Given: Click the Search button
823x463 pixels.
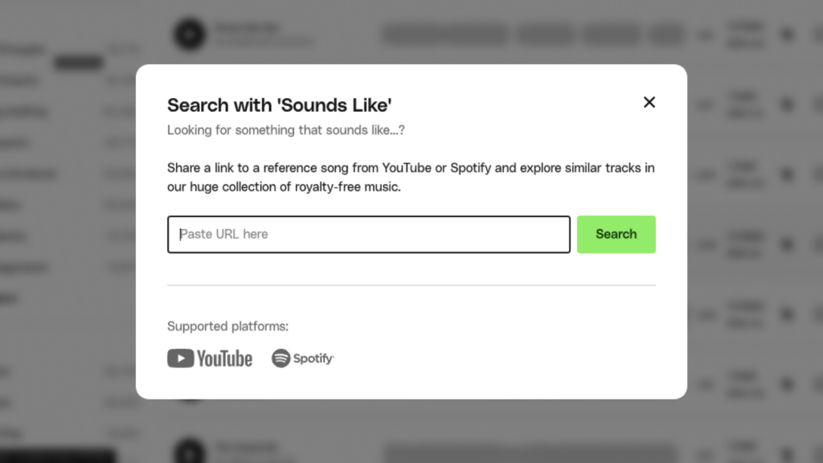Looking at the screenshot, I should 616,234.
